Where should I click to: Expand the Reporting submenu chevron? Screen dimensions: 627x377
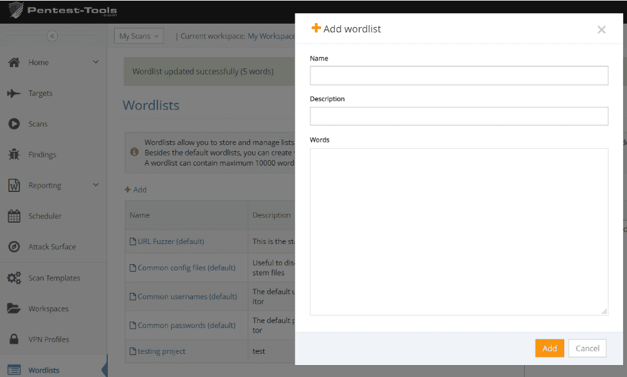96,185
